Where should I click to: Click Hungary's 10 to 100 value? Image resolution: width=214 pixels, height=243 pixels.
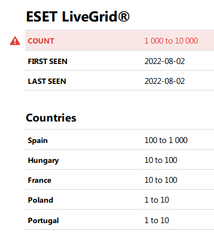click(161, 160)
